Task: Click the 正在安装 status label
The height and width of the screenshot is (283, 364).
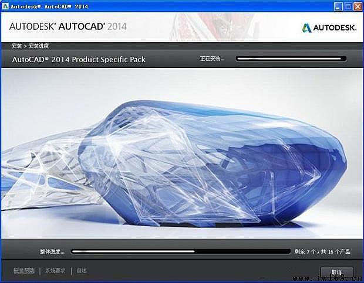Action: [x=213, y=59]
